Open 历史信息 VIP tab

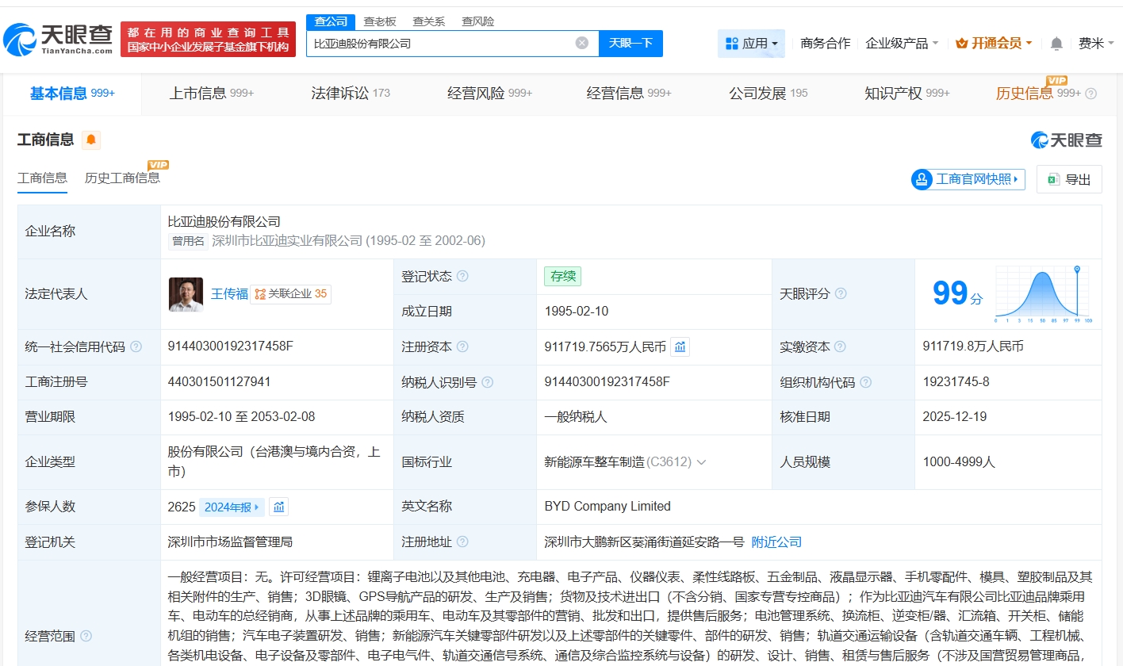tap(1038, 94)
